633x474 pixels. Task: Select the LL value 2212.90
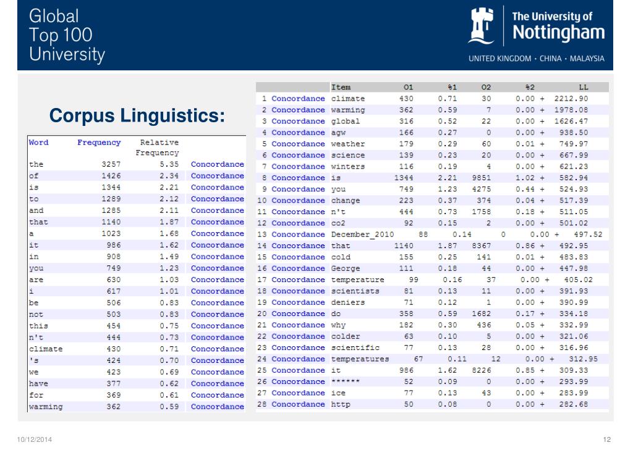[x=571, y=98]
